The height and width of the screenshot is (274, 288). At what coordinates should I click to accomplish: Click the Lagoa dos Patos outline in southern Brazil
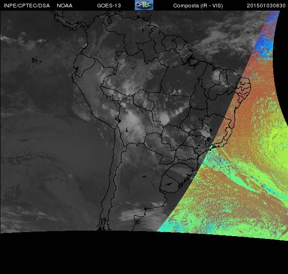187,178
